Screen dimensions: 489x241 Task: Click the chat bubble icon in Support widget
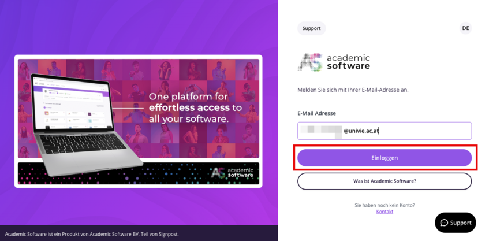pyautogui.click(x=444, y=223)
